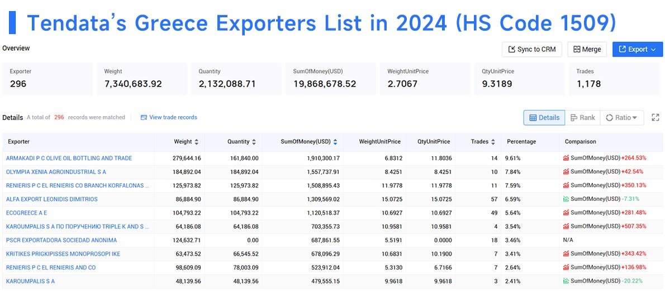Image resolution: width=665 pixels, height=293 pixels.
Task: Open the KAROUMPALIS S A exporter link
Action: click(31, 281)
